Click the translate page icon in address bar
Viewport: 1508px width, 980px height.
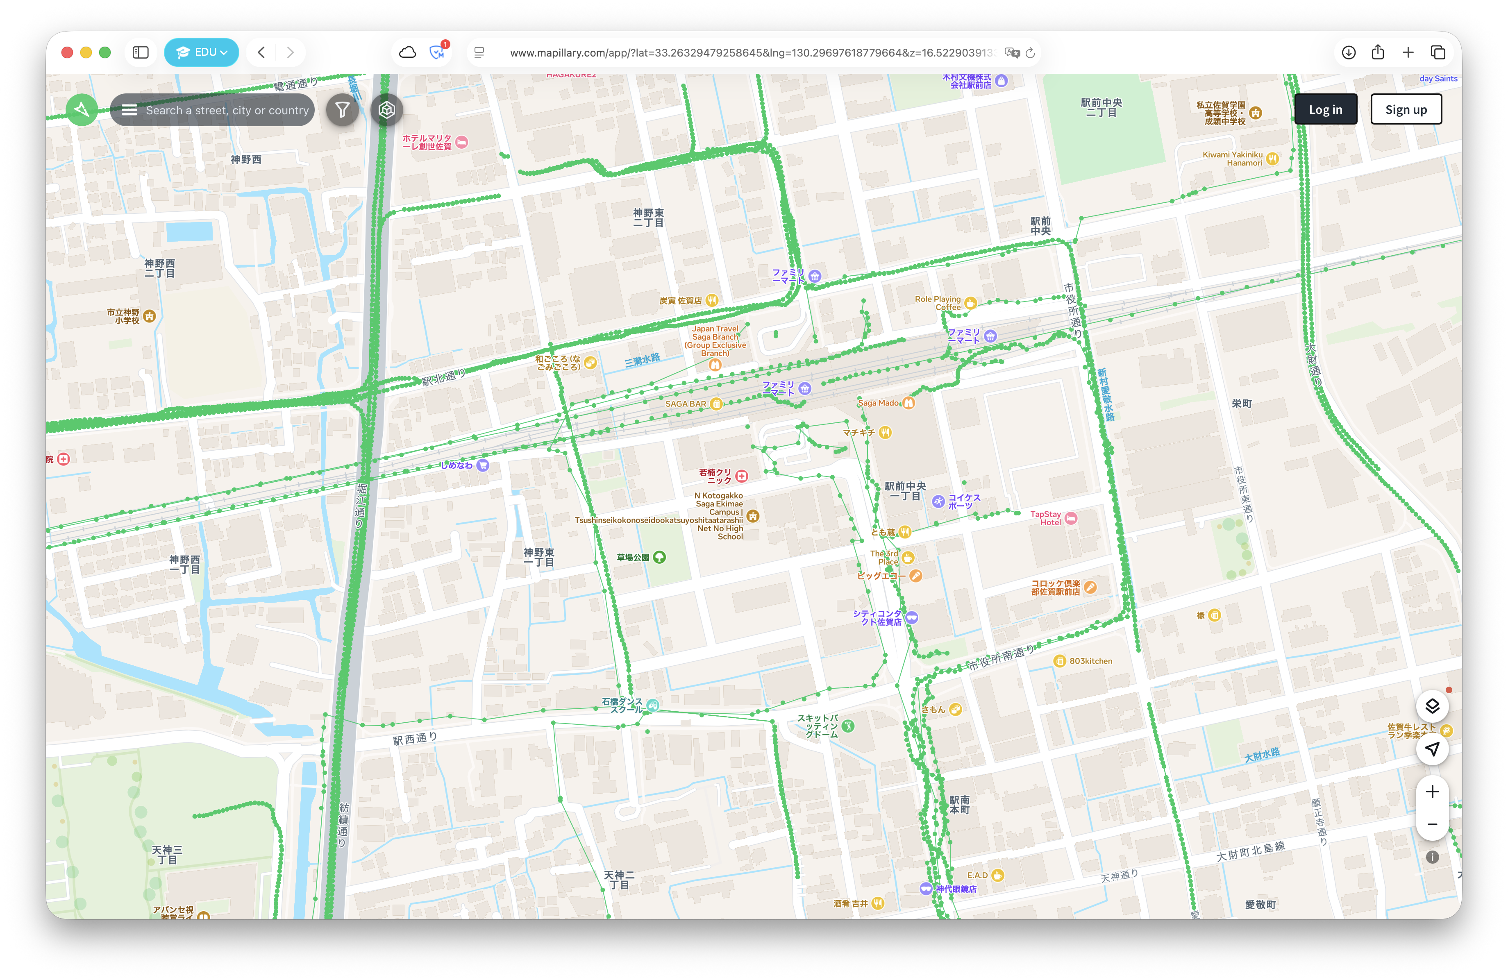point(1012,52)
